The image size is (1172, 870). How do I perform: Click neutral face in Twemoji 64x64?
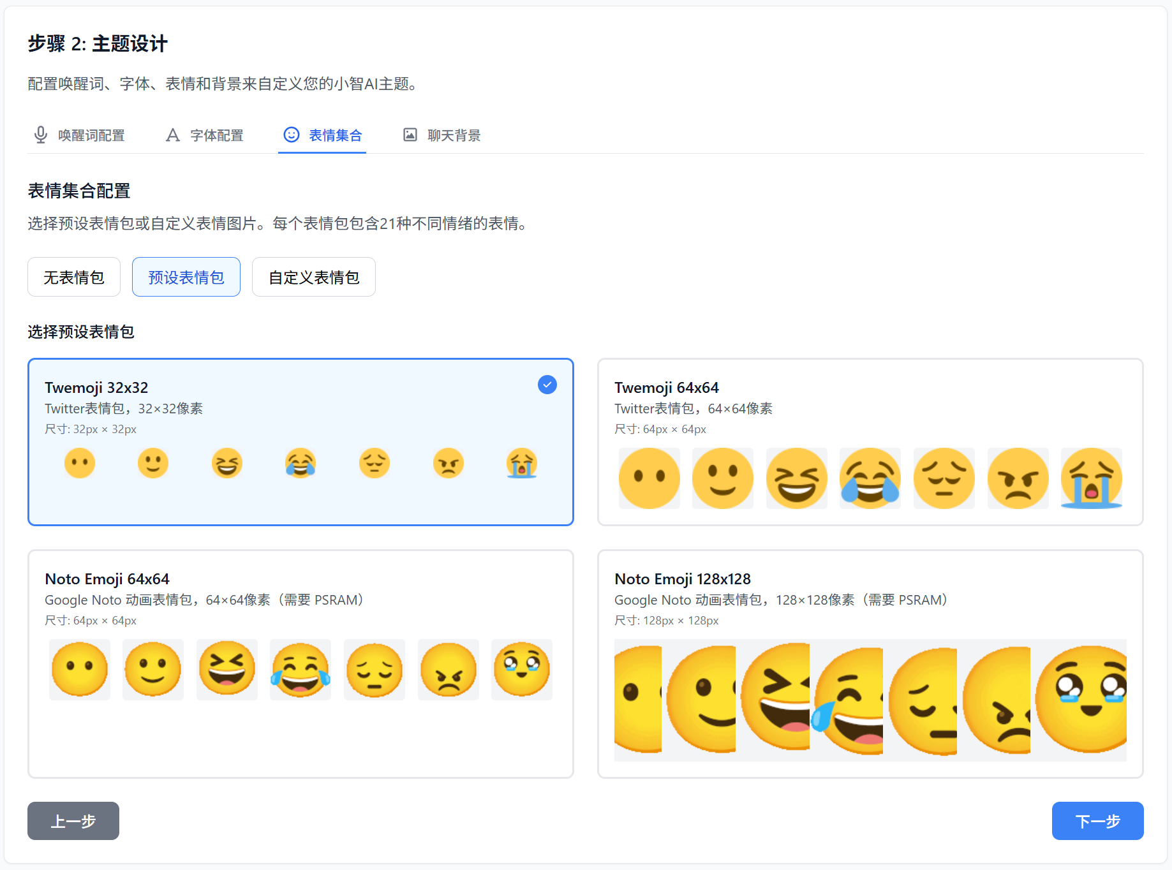click(649, 478)
